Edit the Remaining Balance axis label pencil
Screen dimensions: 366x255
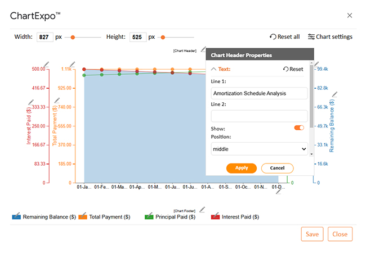[x=334, y=94]
